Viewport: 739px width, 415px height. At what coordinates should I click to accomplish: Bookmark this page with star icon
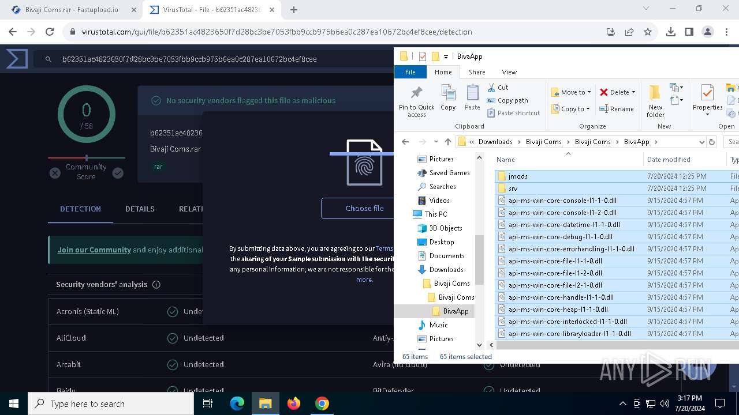click(648, 32)
